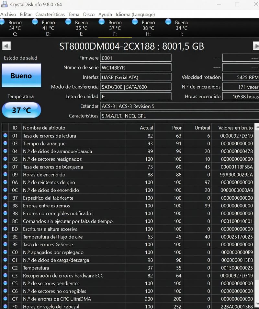Click the Firmware field showing 0001

[136, 58]
